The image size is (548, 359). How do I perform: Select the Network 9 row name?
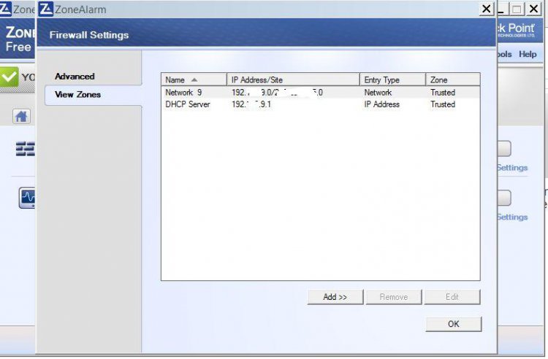click(x=183, y=93)
